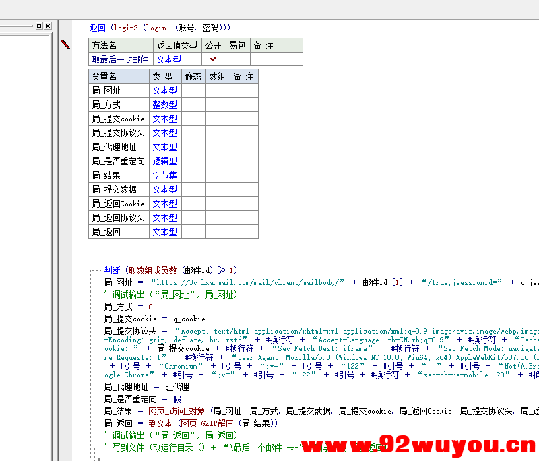Toggle the 公开 checkmark for 取最后一封邮件
Screen dimensions: 539x461
coord(213,59)
